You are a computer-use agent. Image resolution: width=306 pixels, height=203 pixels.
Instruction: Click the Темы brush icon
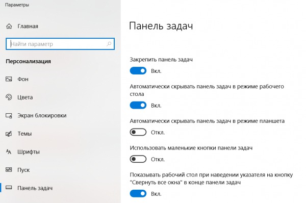tap(9, 134)
